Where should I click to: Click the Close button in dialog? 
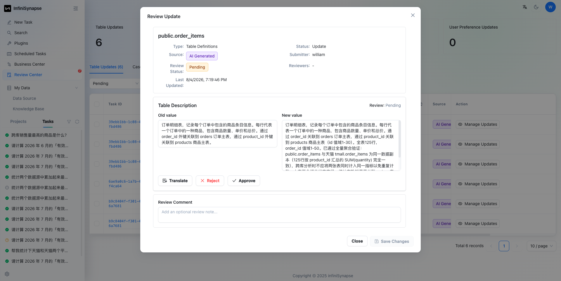tap(357, 241)
